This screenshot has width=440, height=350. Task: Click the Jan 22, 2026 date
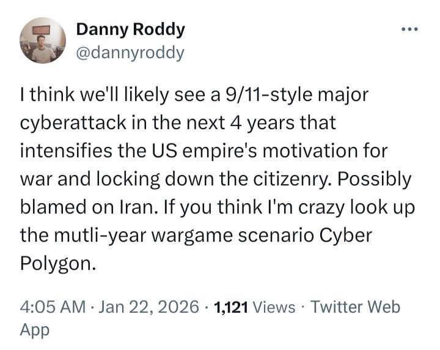148,306
